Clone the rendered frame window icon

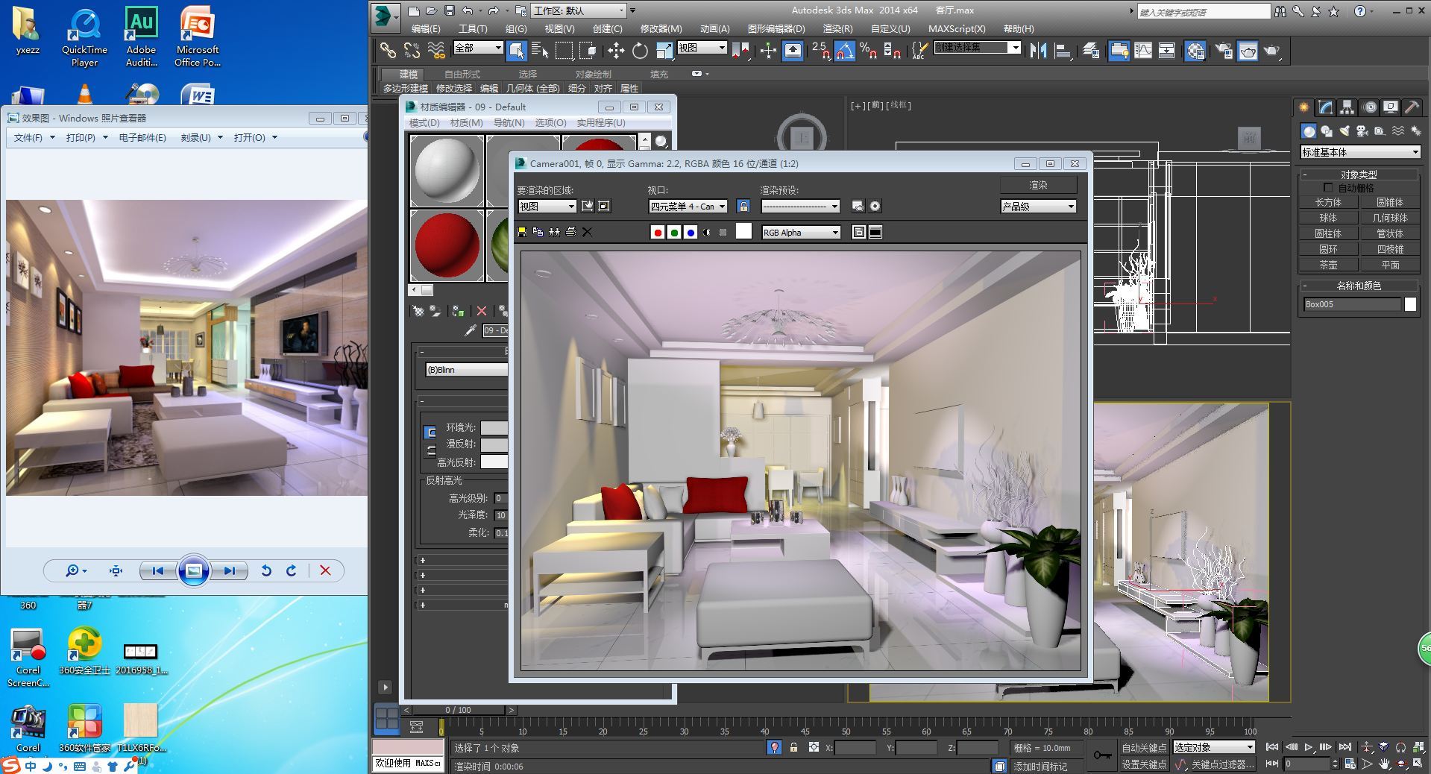tap(554, 232)
